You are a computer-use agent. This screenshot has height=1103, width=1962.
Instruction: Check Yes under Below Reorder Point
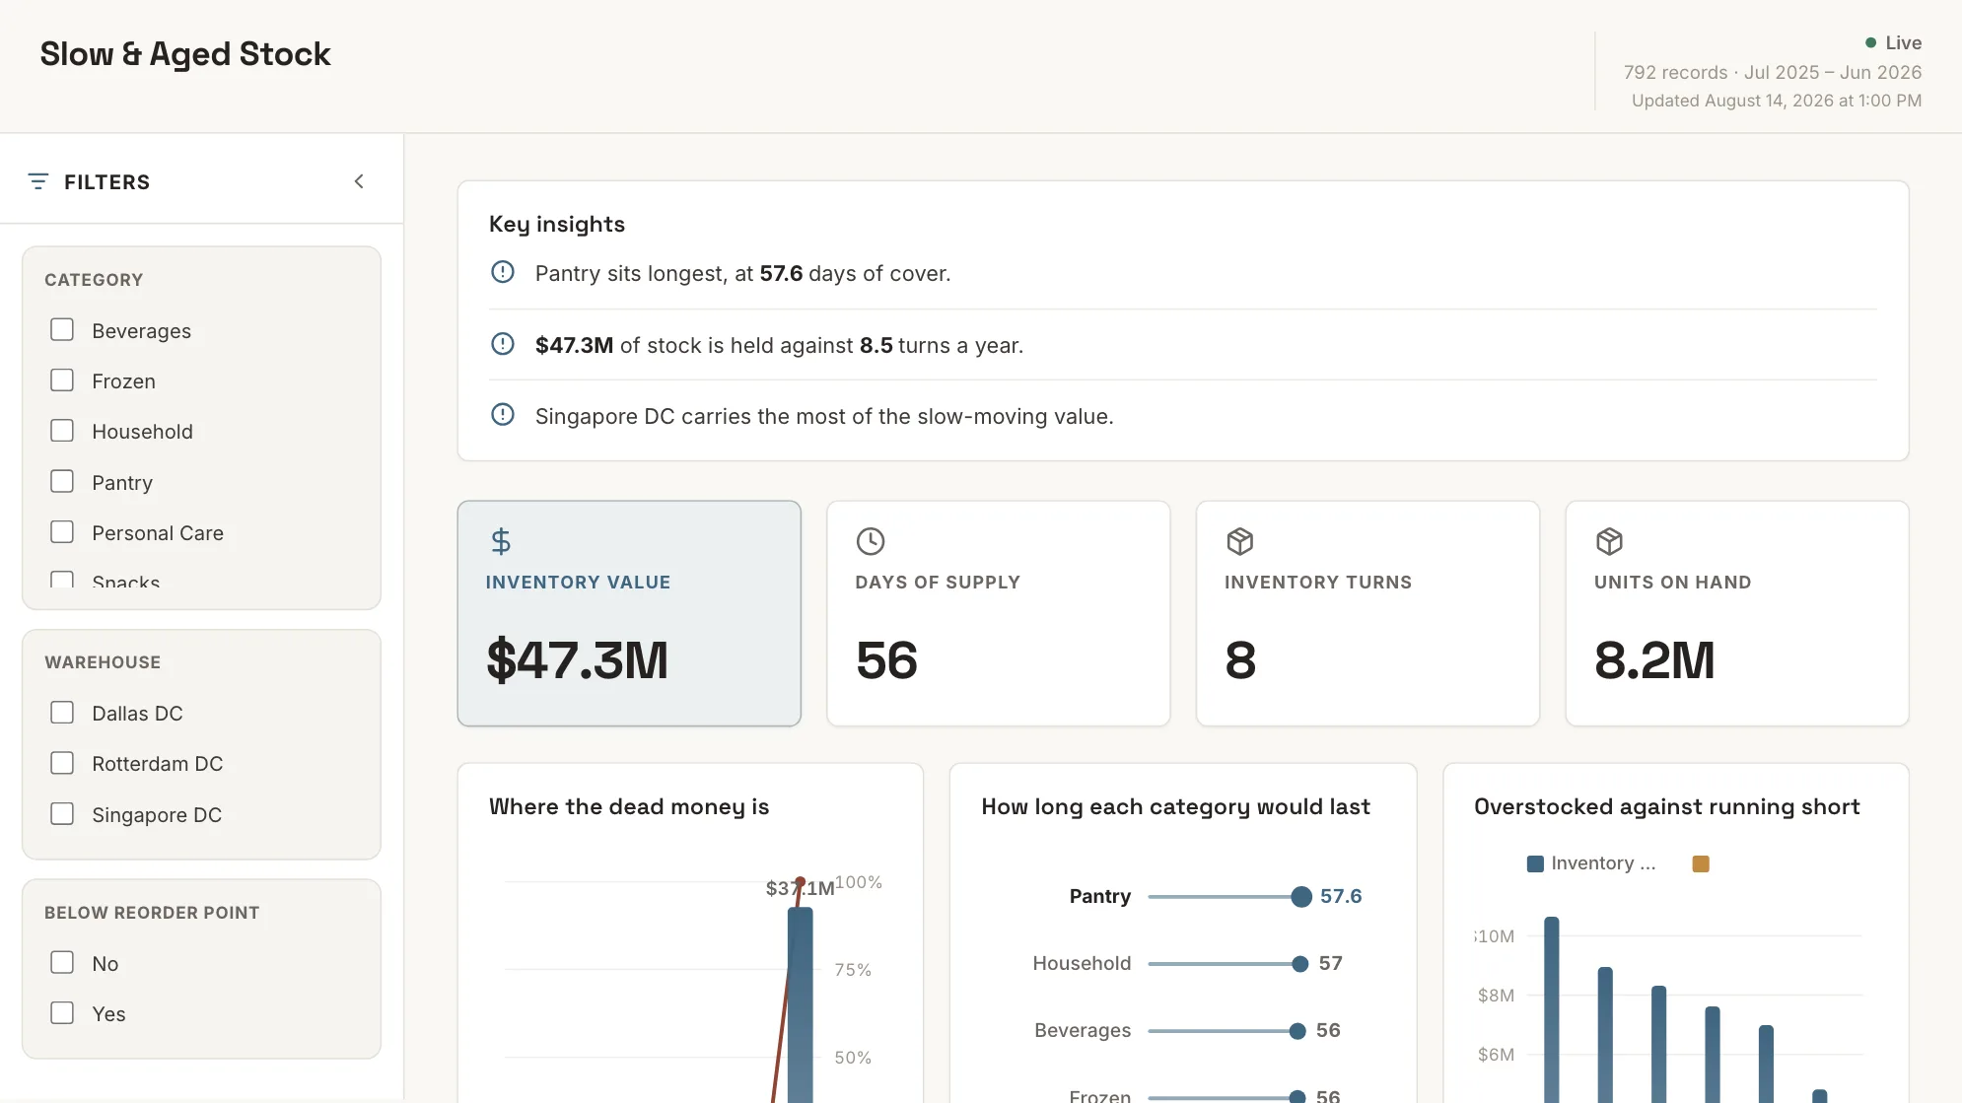pos(62,1013)
